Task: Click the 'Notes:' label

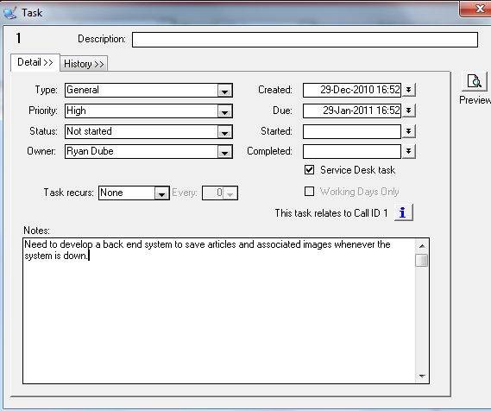Action: [x=36, y=231]
